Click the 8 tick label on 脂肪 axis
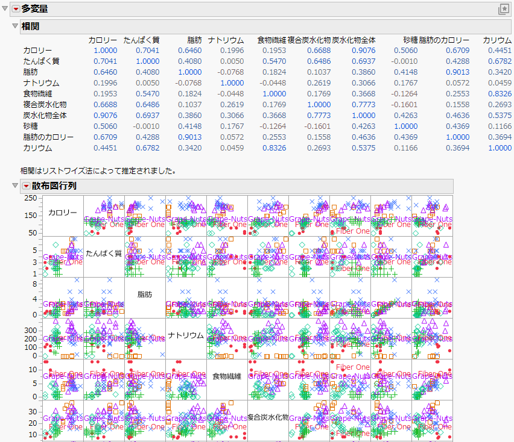 [x=35, y=284]
